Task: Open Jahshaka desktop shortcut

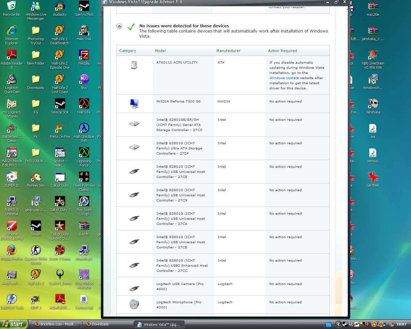Action: tap(373, 107)
